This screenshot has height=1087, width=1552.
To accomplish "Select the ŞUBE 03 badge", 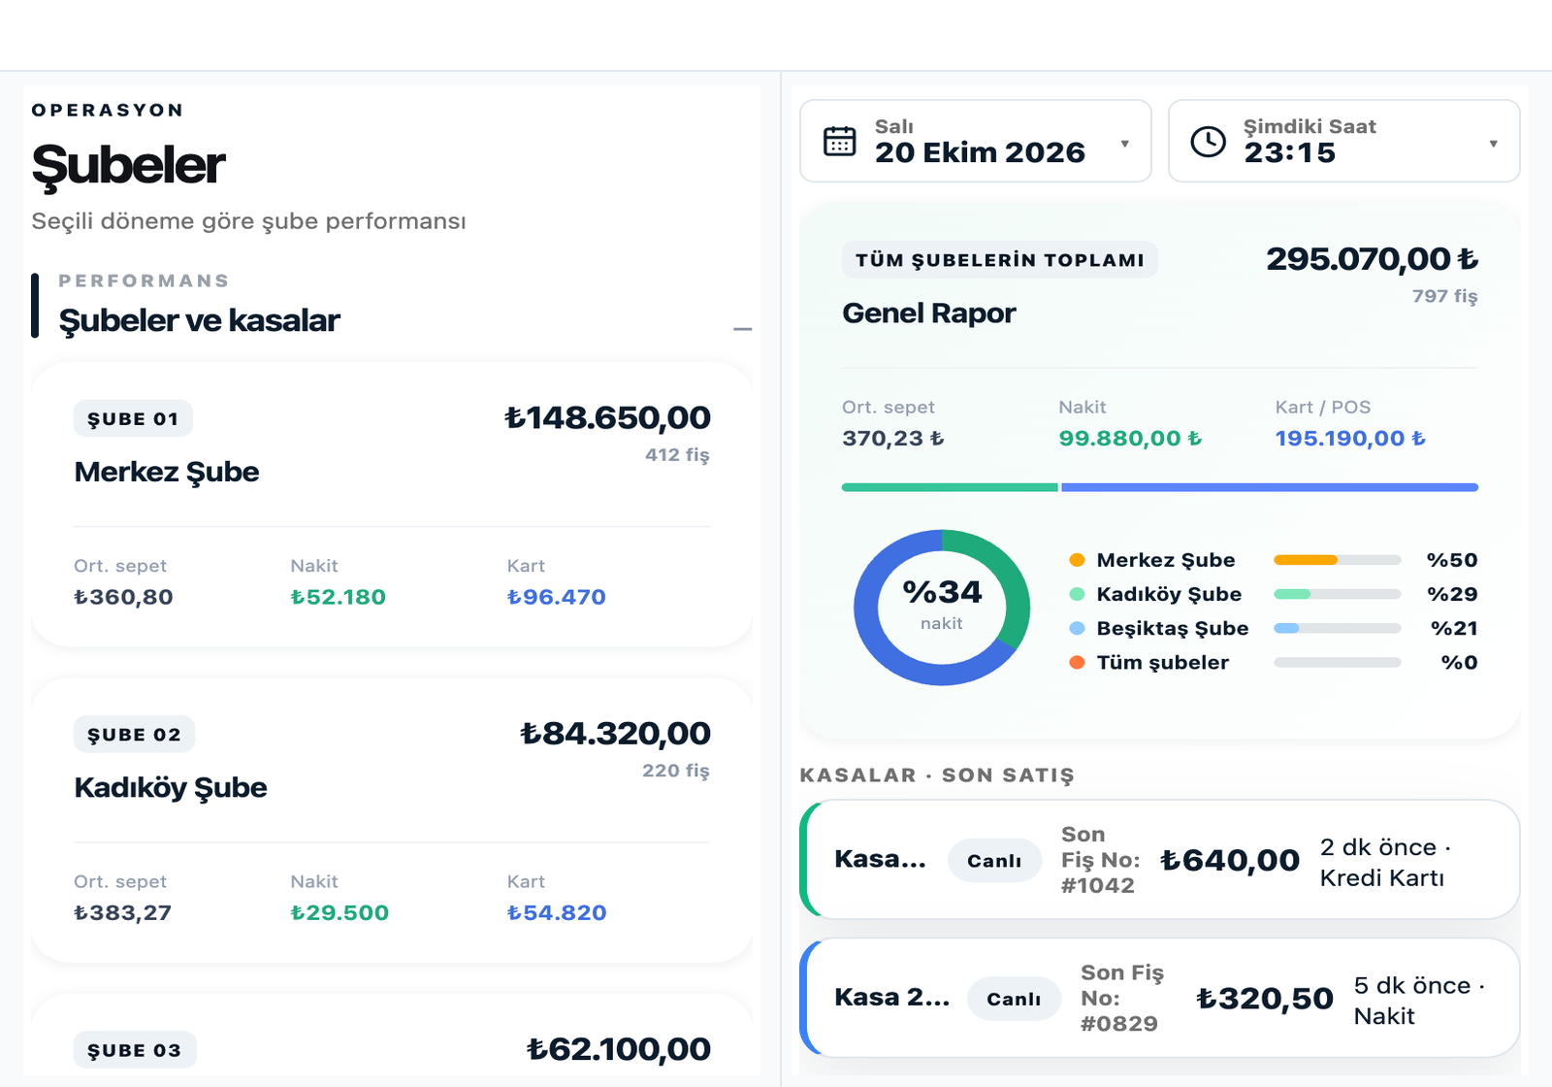I will coord(135,1050).
